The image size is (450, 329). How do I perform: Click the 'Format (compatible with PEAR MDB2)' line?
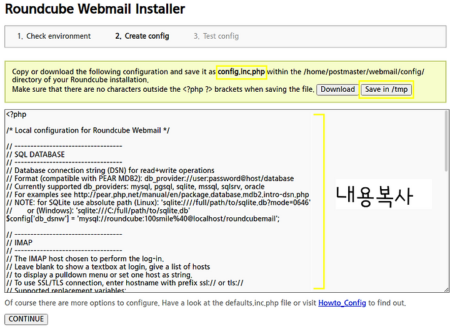[150, 179]
